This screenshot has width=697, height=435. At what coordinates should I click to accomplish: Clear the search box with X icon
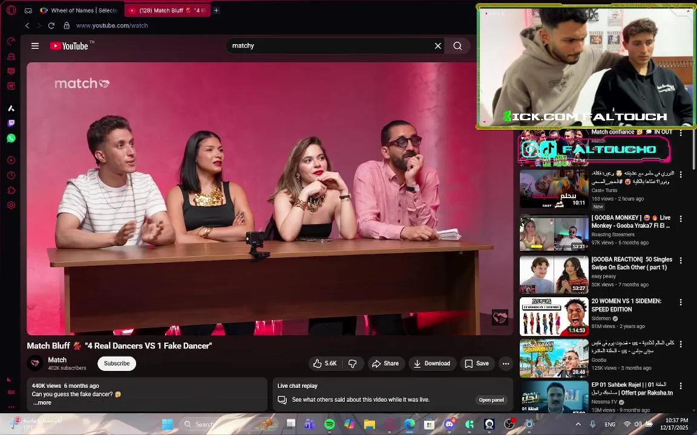click(438, 46)
